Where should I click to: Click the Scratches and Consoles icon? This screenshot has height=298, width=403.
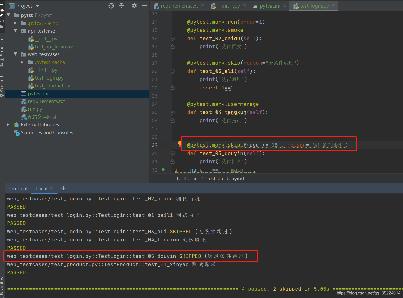[x=16, y=133]
